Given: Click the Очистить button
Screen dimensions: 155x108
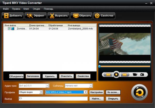Looking at the screenshot, I should click(66, 76).
